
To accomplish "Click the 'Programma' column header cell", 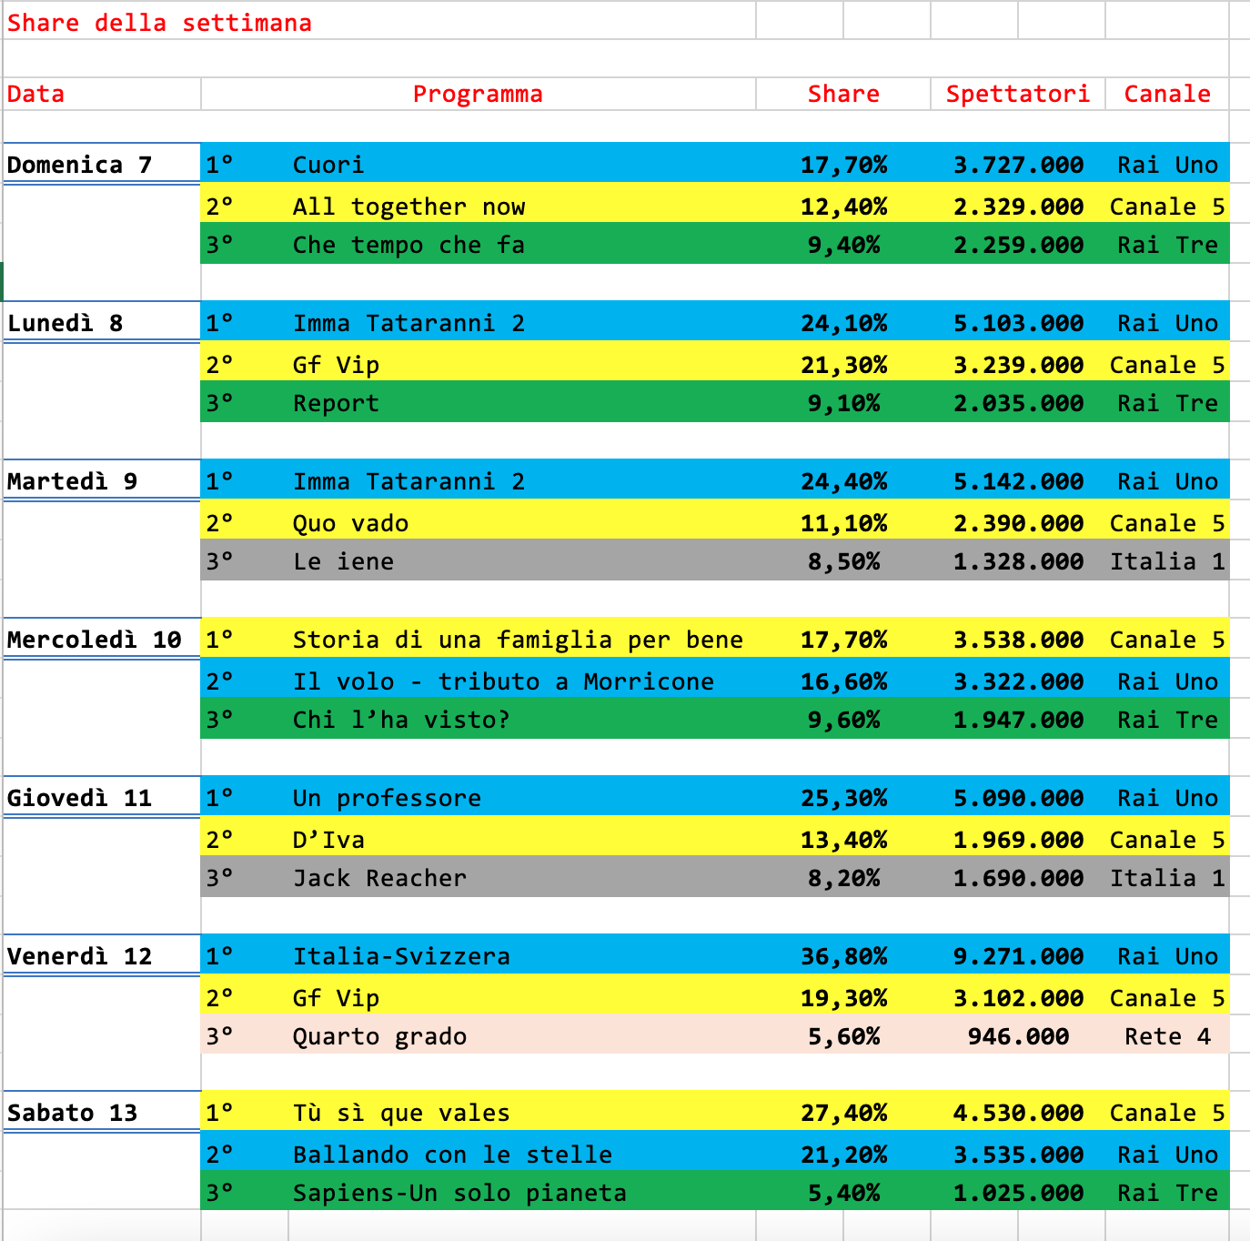I will click(478, 94).
